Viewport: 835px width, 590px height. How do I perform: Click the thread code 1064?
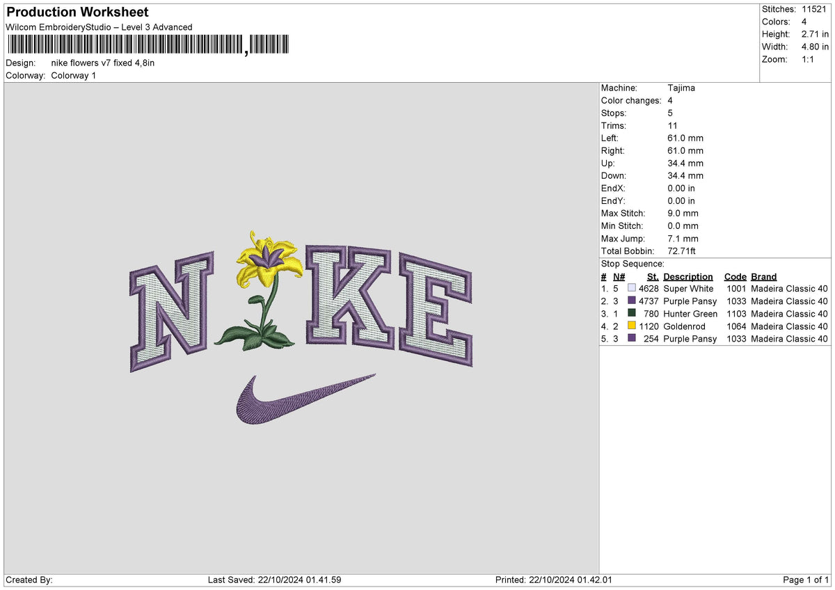736,326
